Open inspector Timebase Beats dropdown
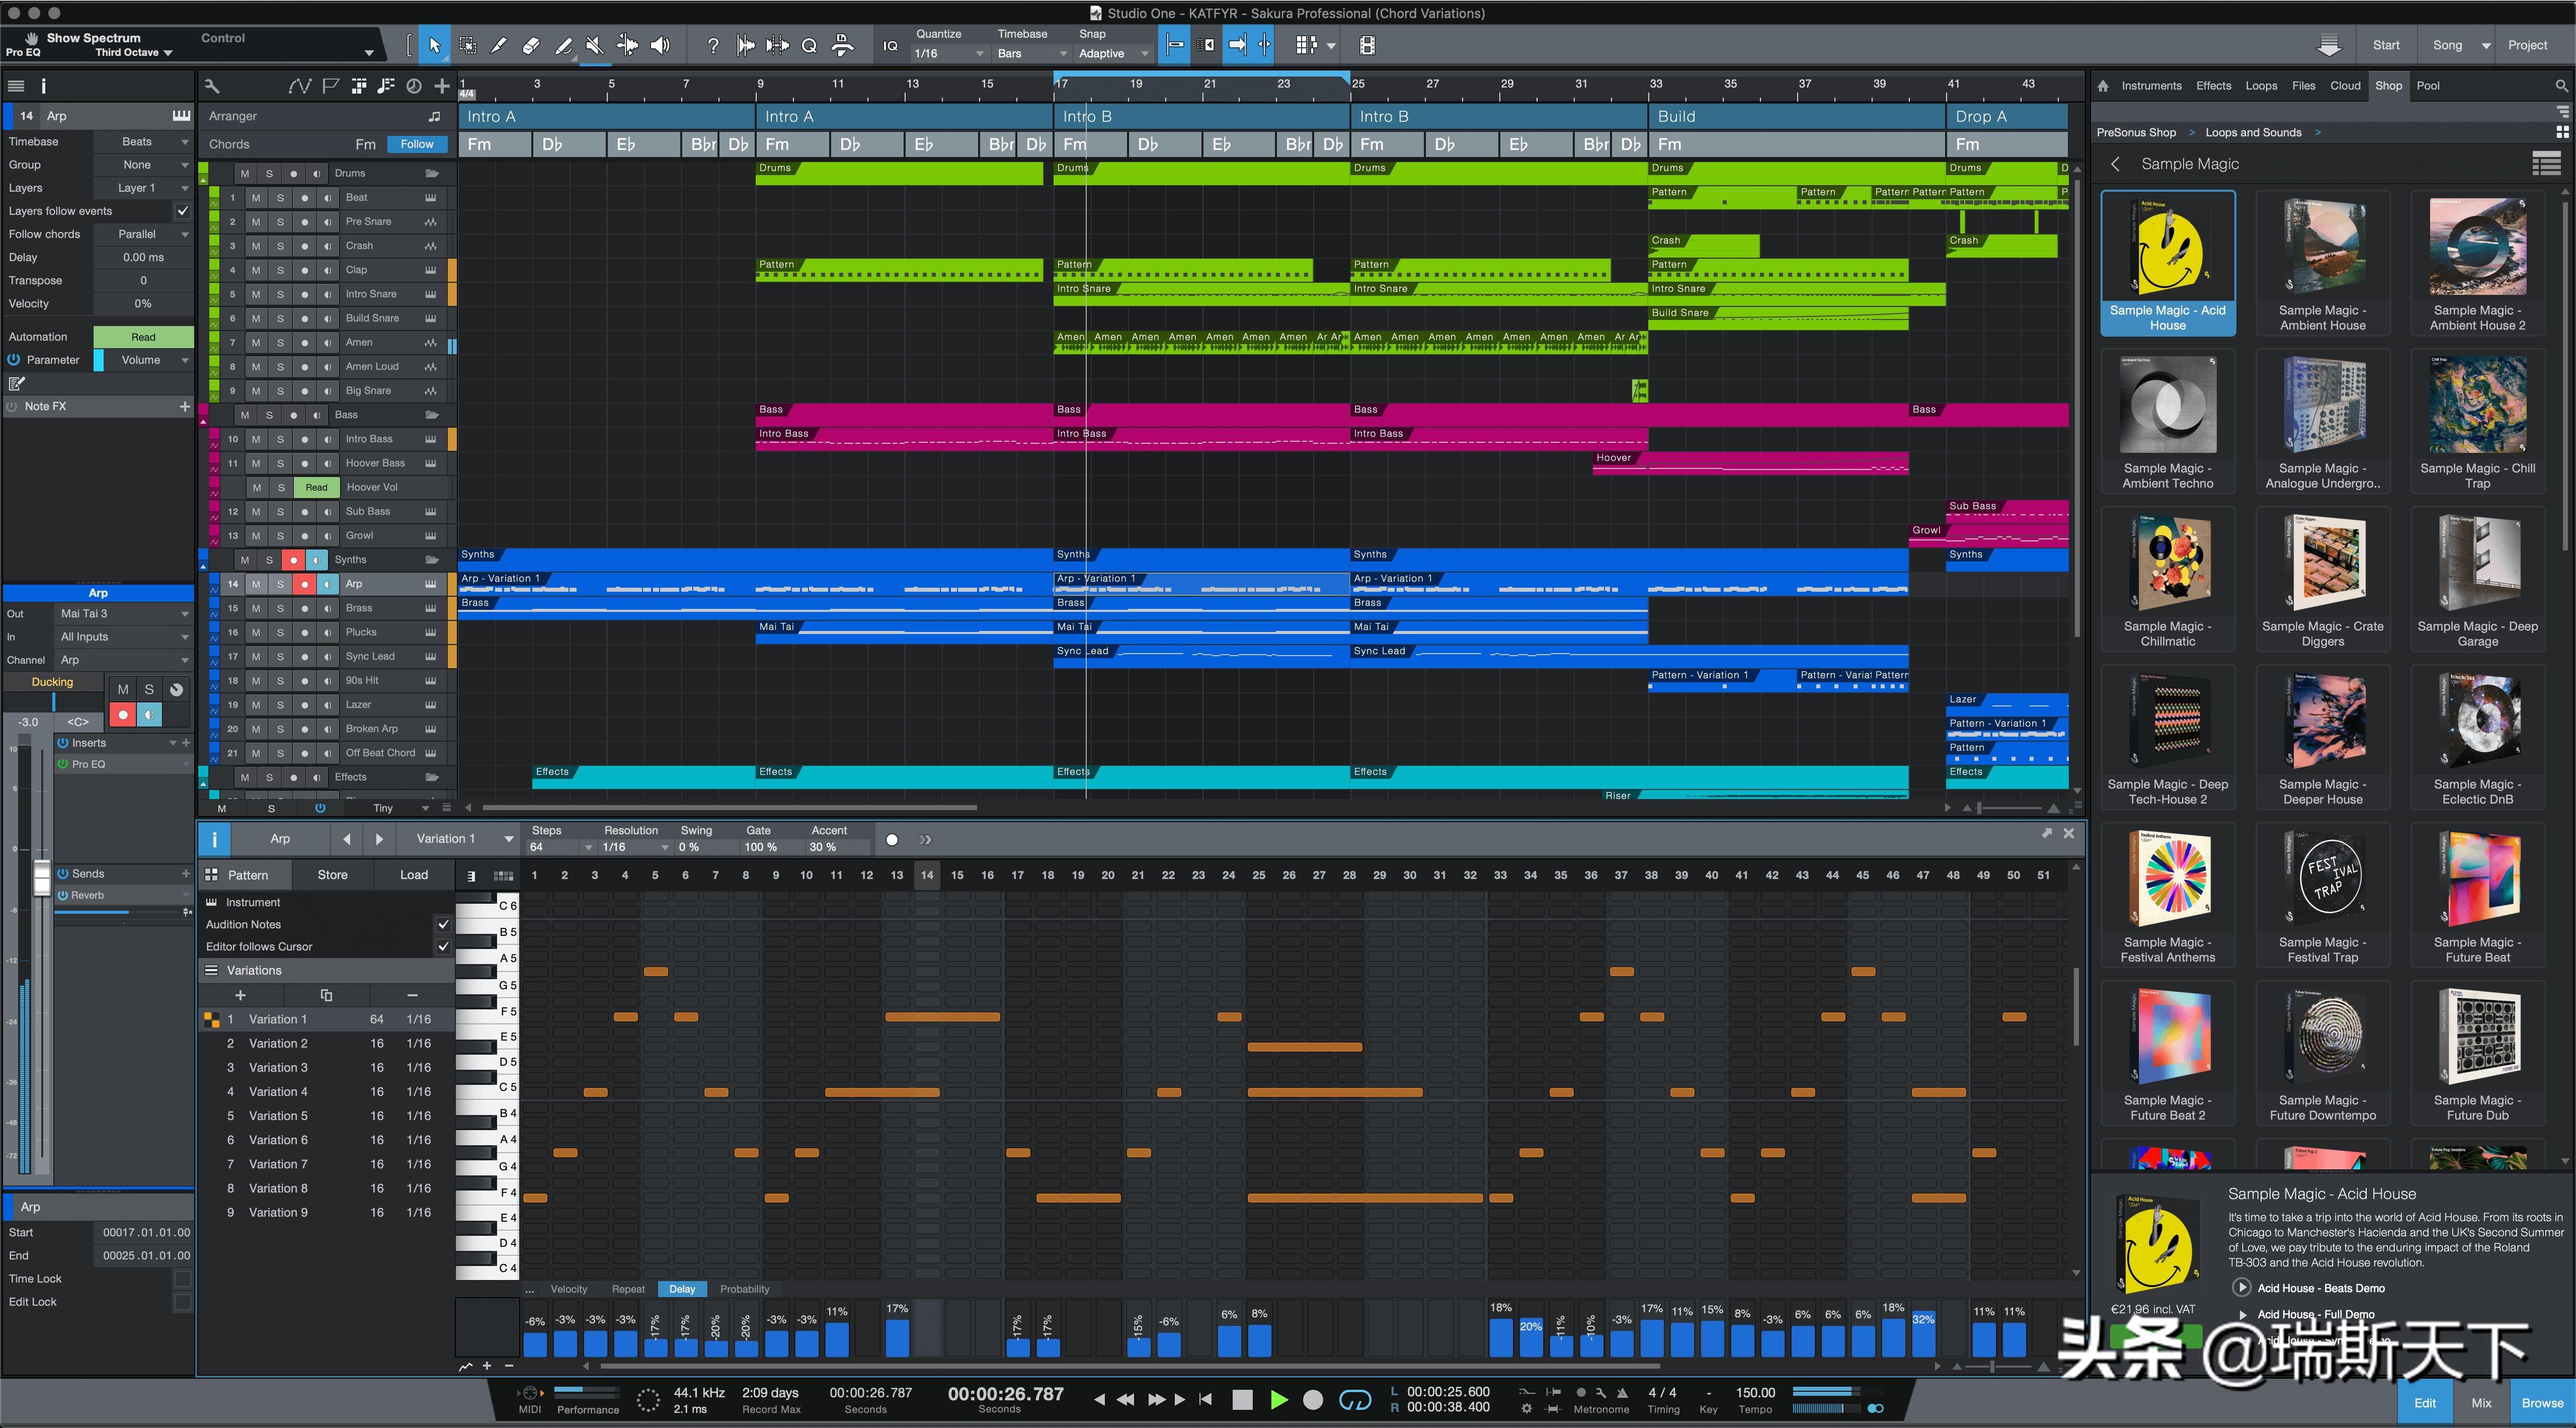Screen dimensions: 2576x1428 [x=143, y=142]
